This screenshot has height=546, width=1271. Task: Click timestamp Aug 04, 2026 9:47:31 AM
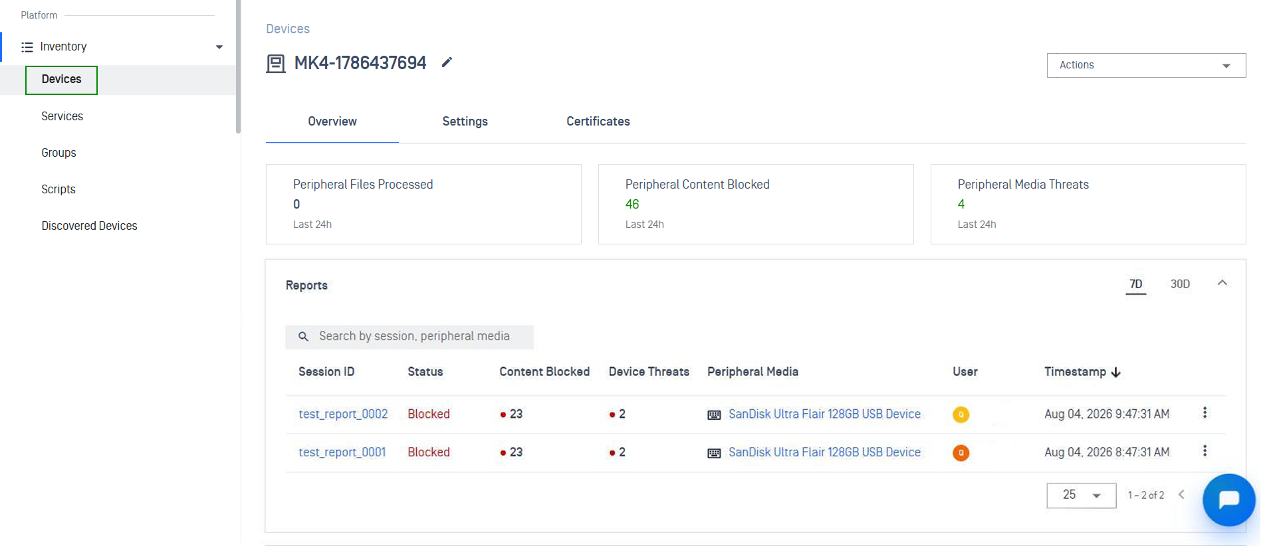(x=1107, y=414)
